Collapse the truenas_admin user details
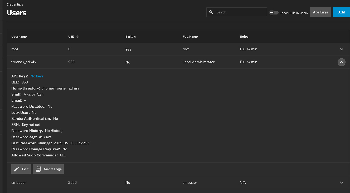 [x=342, y=62]
